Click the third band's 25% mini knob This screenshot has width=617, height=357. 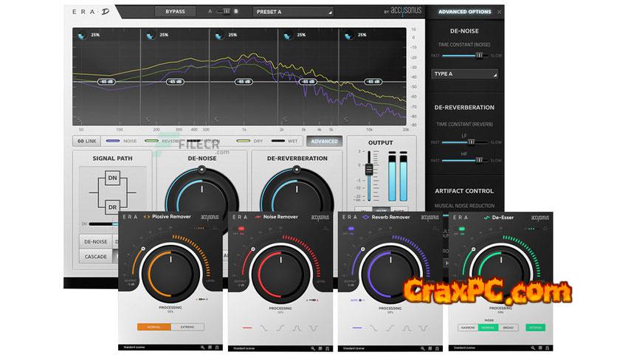(218, 36)
